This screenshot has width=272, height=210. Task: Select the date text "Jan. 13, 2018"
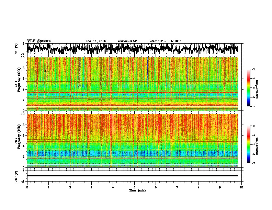tap(96, 41)
